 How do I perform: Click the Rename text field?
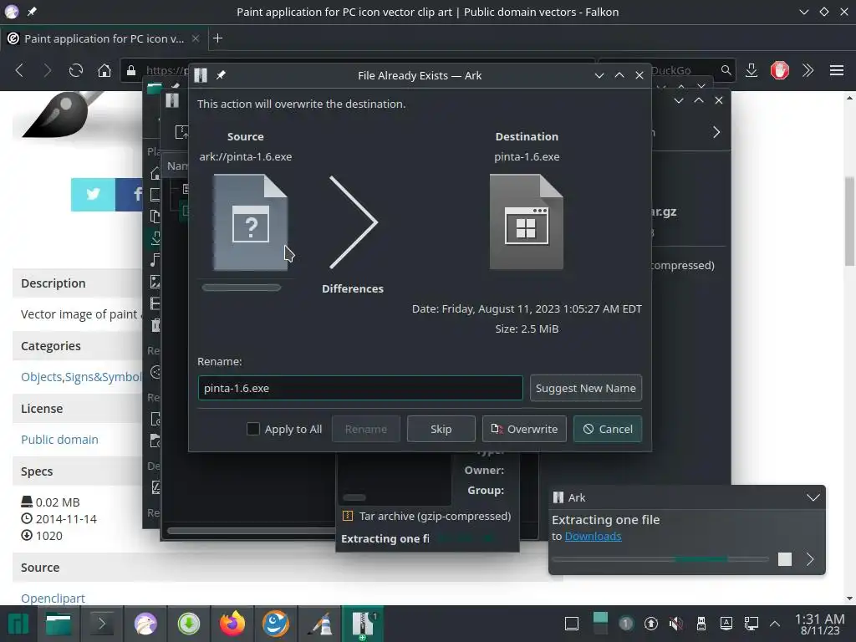point(360,388)
